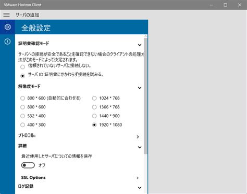
Task: Click the settings panel vertical scrollbar
Action: [x=145, y=96]
